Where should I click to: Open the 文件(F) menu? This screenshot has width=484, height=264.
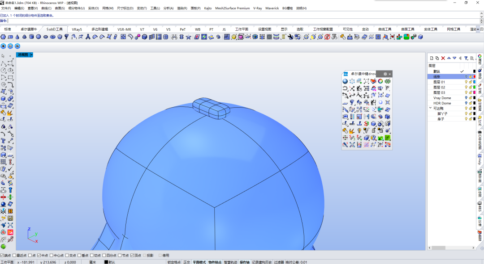coord(6,8)
